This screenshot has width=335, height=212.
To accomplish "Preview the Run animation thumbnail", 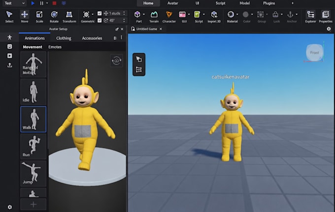I will coord(33,147).
